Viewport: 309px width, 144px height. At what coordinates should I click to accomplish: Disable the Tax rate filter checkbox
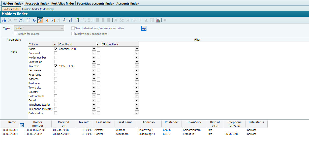[x=56, y=66]
